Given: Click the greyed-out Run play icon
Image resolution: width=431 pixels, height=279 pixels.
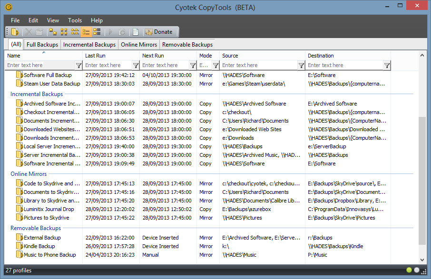Looking at the screenshot, I should (x=111, y=32).
